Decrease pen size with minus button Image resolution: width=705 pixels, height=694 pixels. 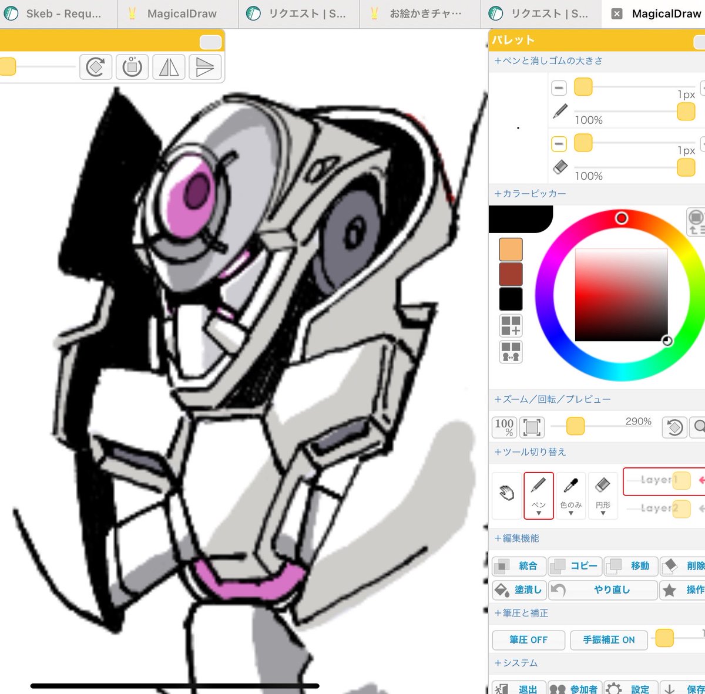[559, 88]
